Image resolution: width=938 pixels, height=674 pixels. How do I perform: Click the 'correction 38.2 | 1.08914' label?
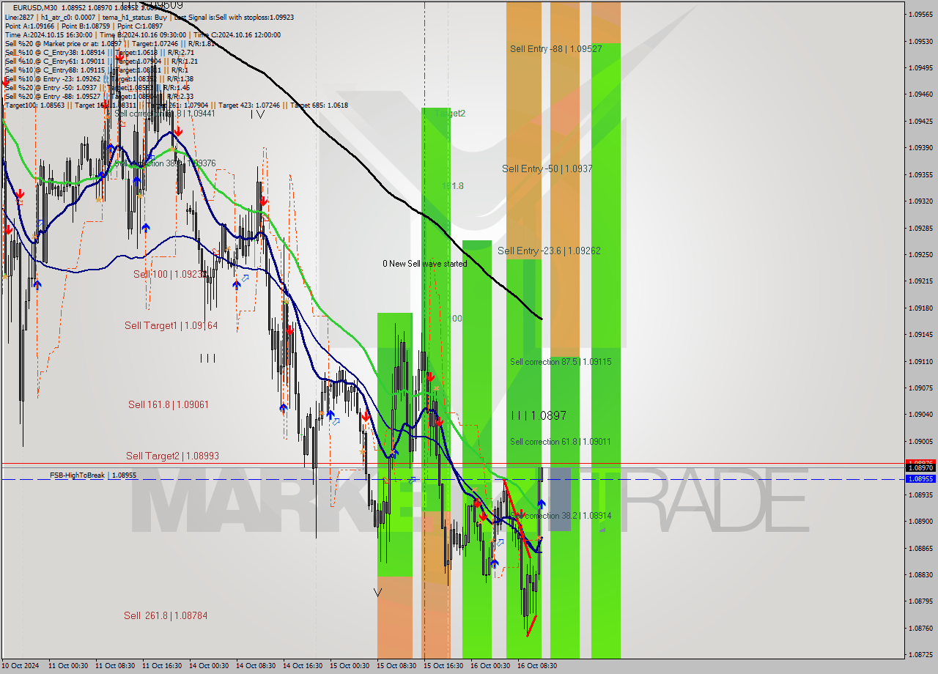pyautogui.click(x=569, y=516)
